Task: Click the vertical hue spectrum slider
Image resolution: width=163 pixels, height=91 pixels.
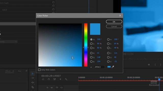Action: coord(86,45)
